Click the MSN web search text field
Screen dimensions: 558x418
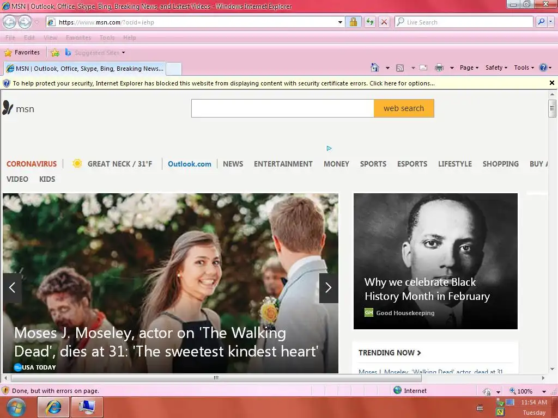(x=283, y=108)
